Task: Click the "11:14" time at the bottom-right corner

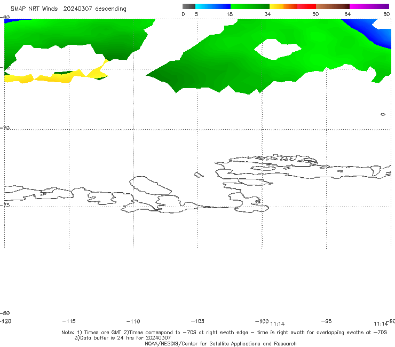Action: pyautogui.click(x=381, y=324)
